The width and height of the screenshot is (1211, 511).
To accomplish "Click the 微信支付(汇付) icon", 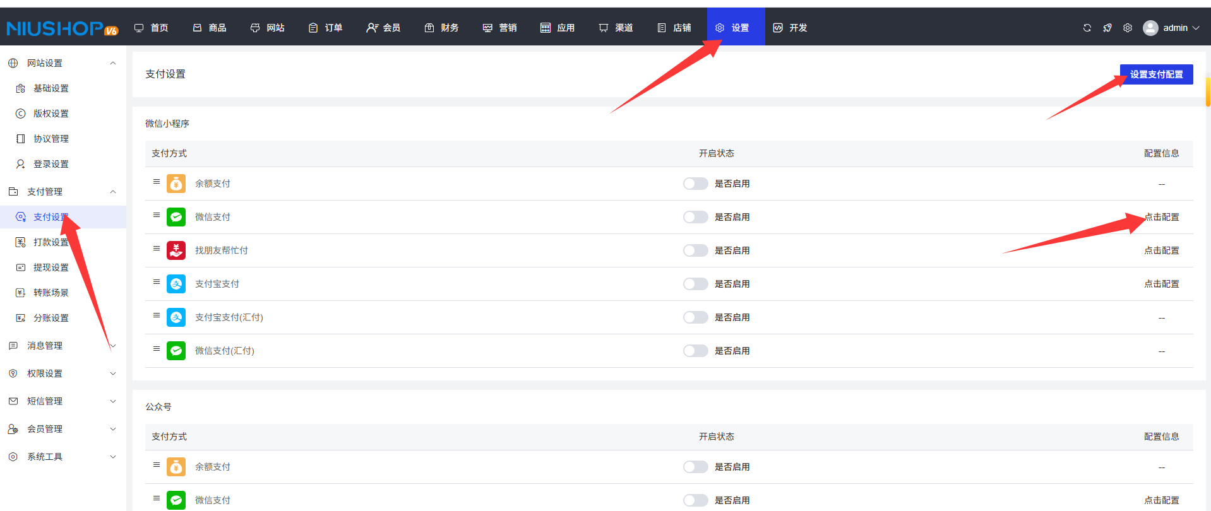I will tap(176, 351).
